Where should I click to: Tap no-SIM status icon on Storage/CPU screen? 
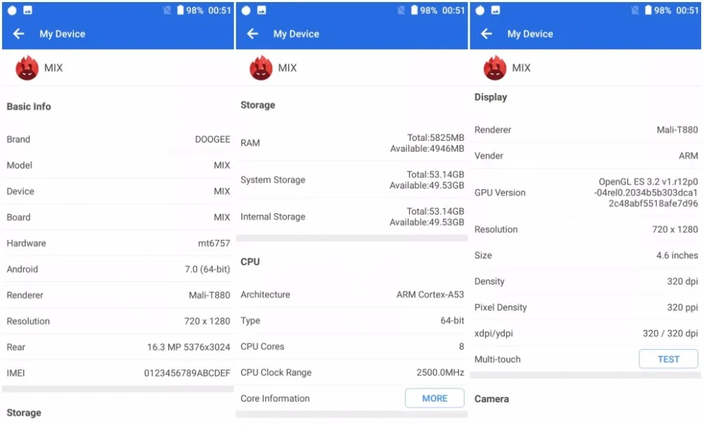pos(401,11)
